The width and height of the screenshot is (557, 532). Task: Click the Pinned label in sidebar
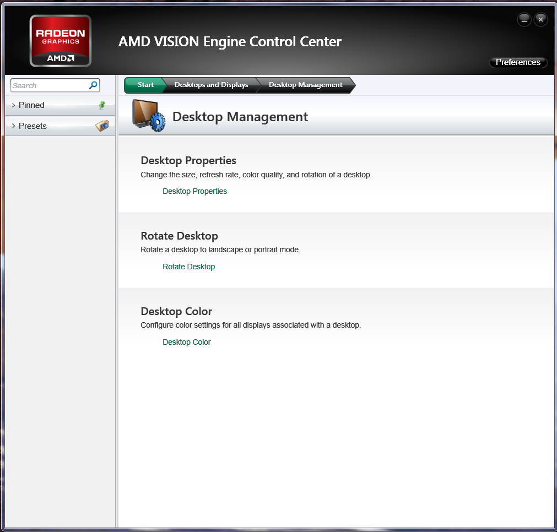click(31, 105)
